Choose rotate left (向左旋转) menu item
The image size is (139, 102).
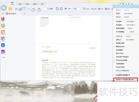tap(126, 21)
